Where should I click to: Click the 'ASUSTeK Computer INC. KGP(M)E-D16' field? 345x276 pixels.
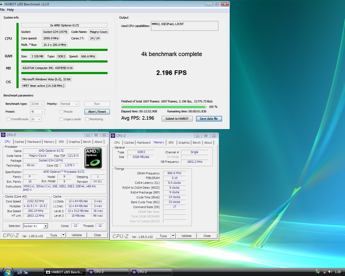coord(47,68)
